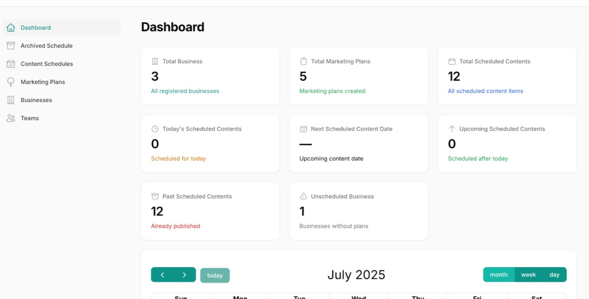Click the clipboard icon on Total Marketing Plans card
The height and width of the screenshot is (299, 589).
click(x=303, y=61)
